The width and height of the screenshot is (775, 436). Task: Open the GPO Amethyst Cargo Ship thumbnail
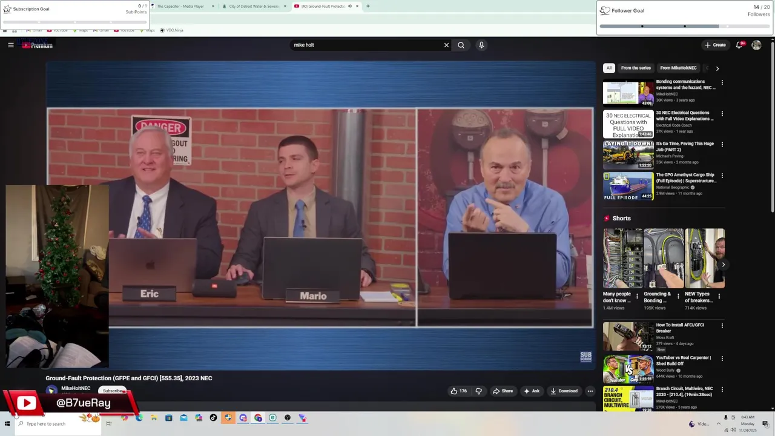628,186
